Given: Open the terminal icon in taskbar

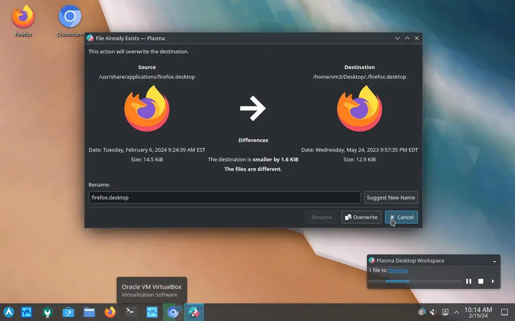Looking at the screenshot, I should tap(131, 312).
